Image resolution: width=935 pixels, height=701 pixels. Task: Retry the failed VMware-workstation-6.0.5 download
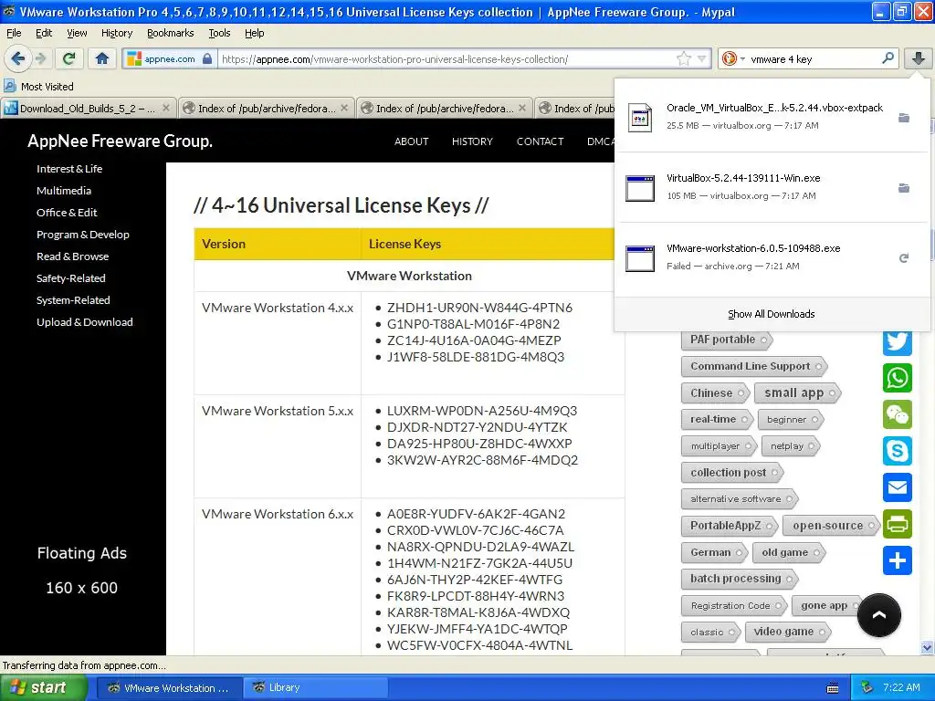(904, 257)
